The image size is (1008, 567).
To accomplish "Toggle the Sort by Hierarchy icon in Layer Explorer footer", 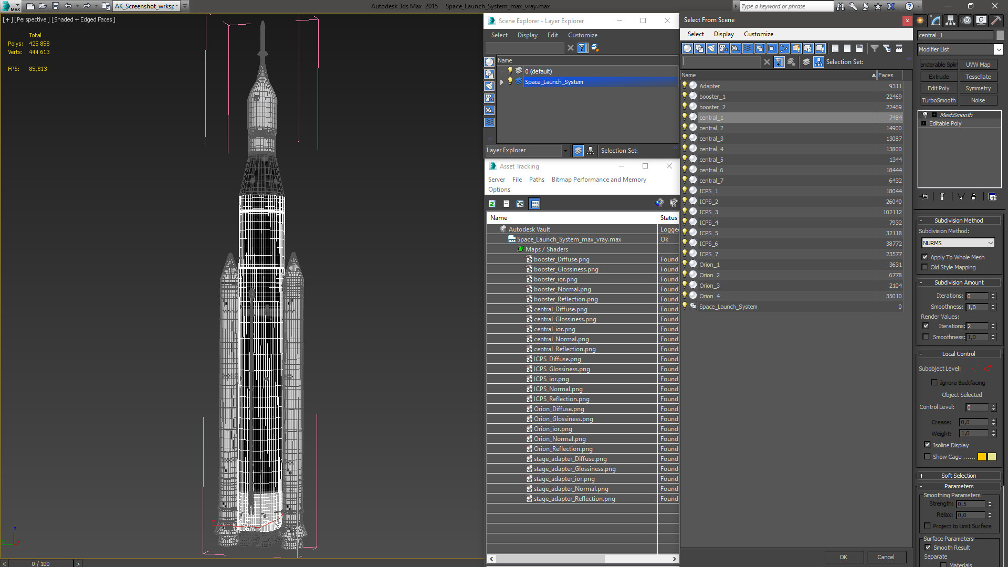I will point(591,151).
